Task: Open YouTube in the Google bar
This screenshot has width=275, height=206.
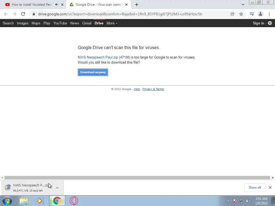Action: click(x=60, y=23)
